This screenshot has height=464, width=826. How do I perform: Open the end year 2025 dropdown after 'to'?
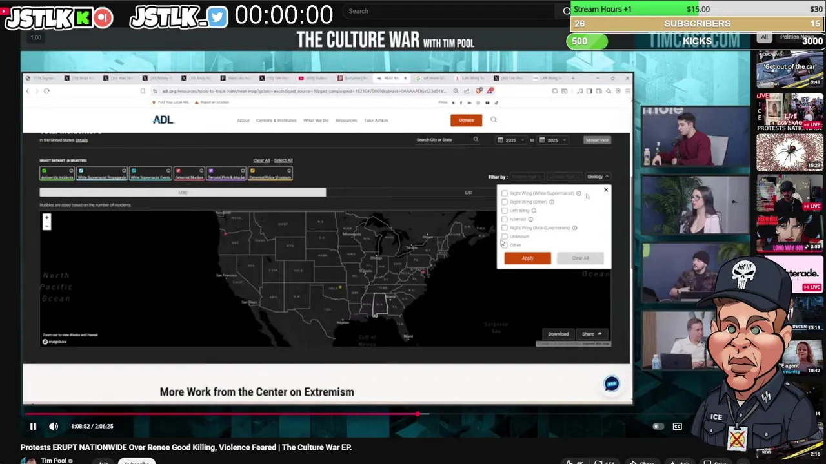pyautogui.click(x=554, y=140)
